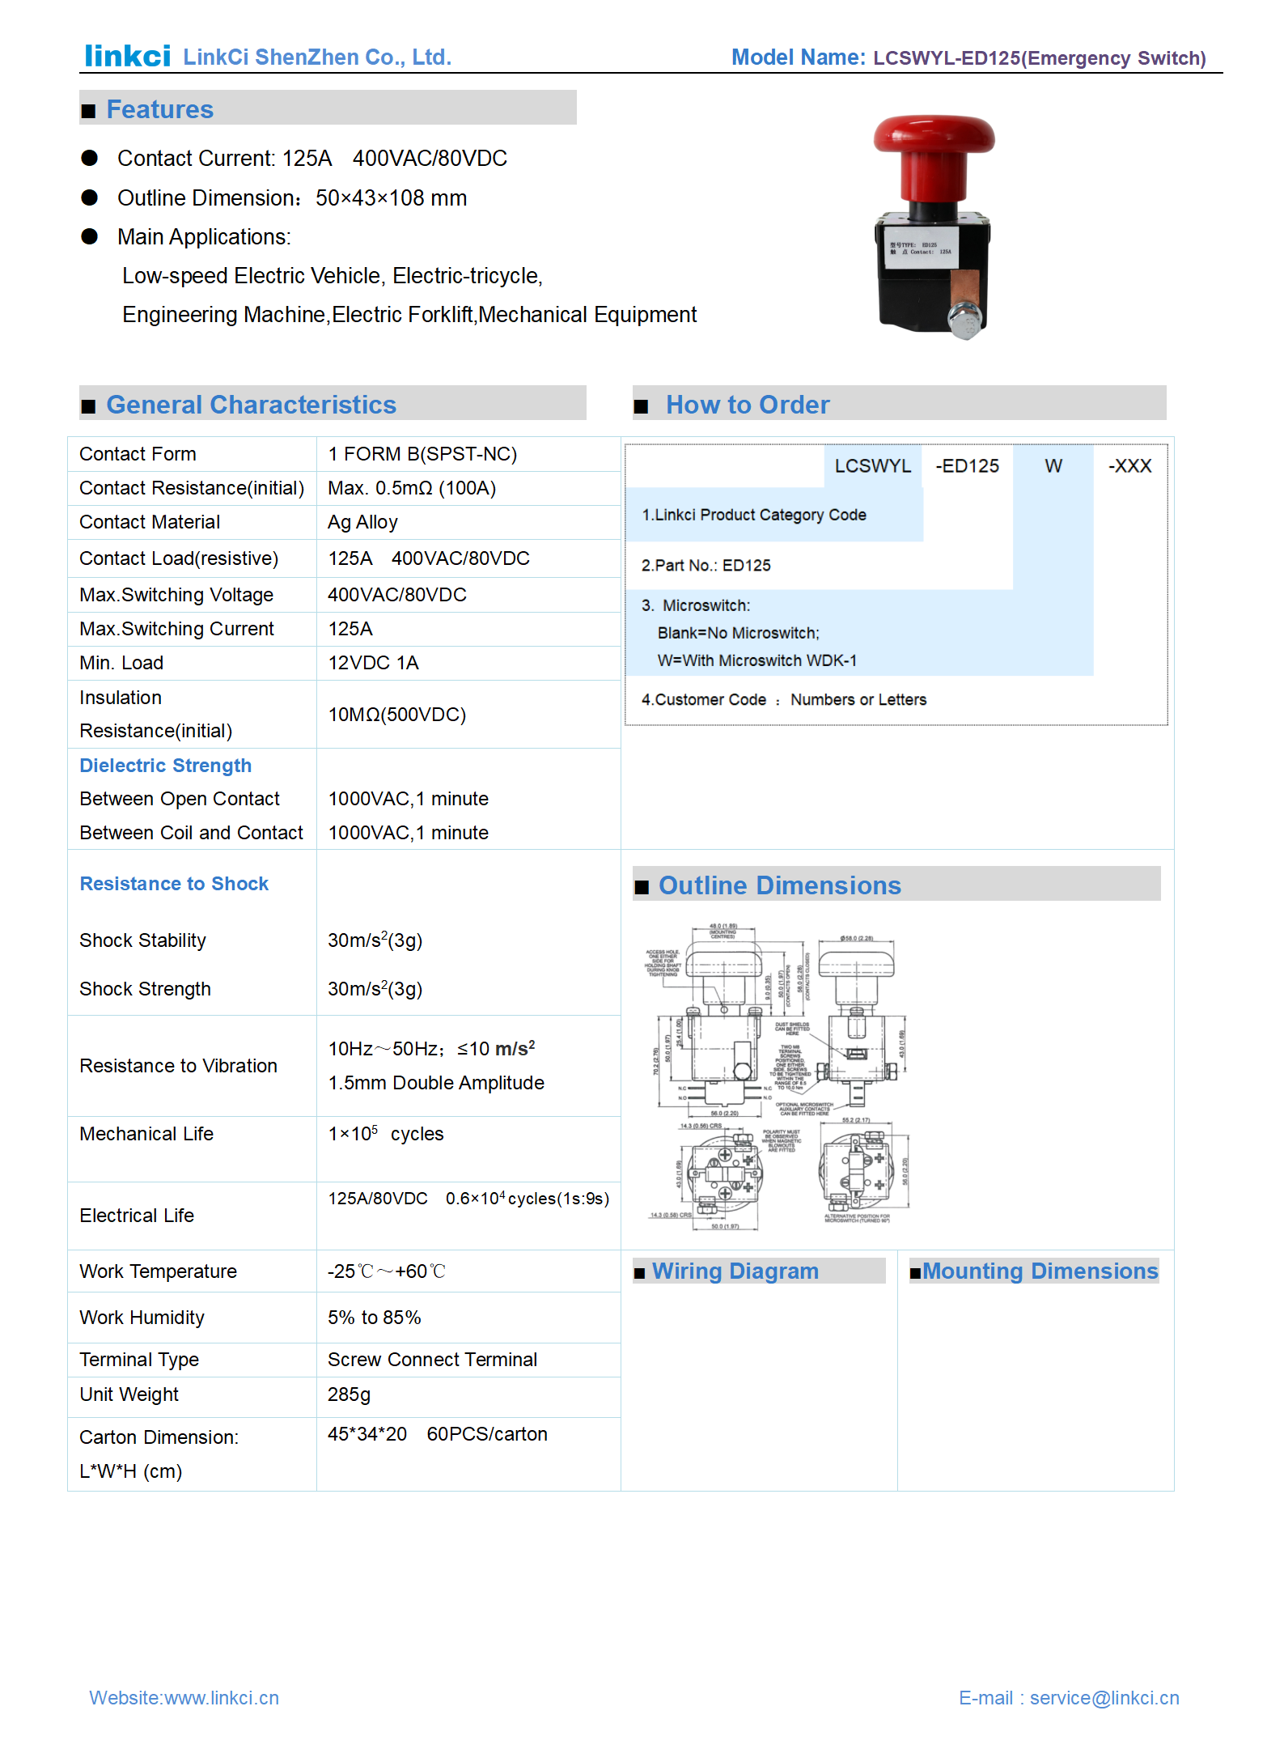Screen dimensions: 1284x1753
Task: Click the LCSWYL code in order box
Action: (x=872, y=466)
